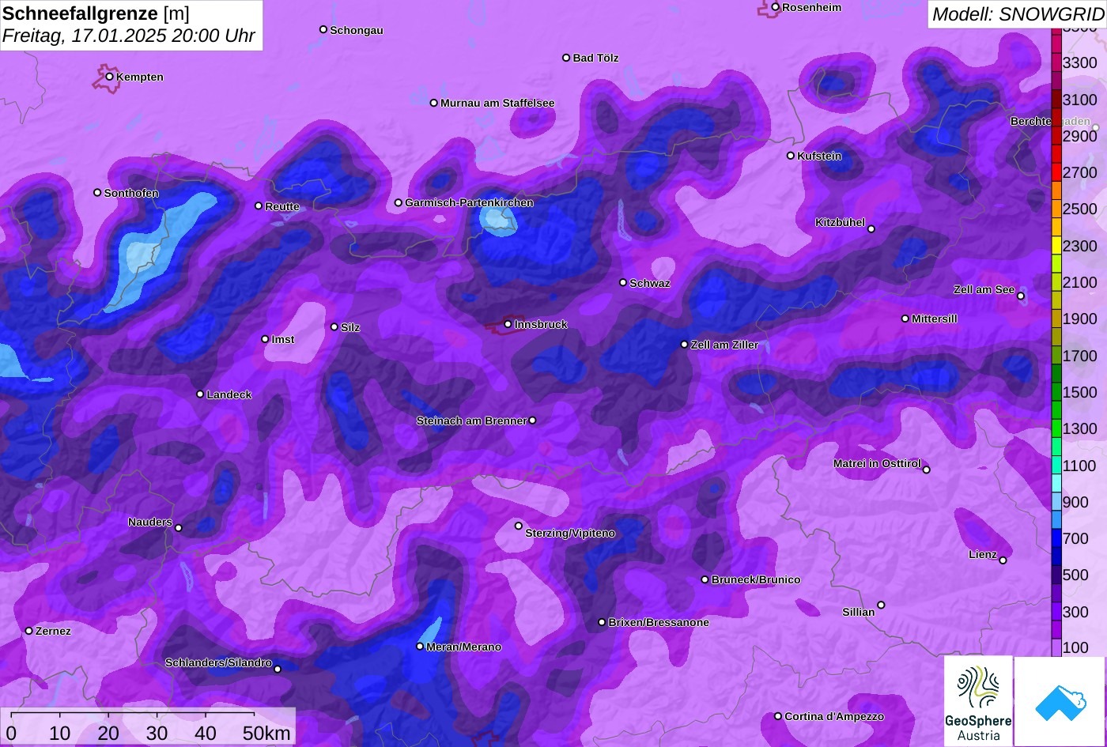1107x747 pixels.
Task: Click the violet 100 legend swatch
Action: click(1056, 647)
